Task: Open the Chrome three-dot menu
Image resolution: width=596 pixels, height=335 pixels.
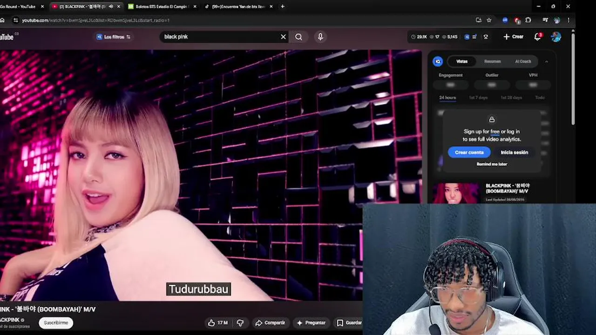Action: point(569,20)
